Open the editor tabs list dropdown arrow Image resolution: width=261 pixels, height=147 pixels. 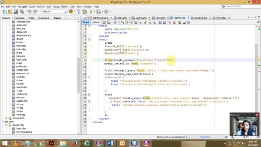(256, 17)
